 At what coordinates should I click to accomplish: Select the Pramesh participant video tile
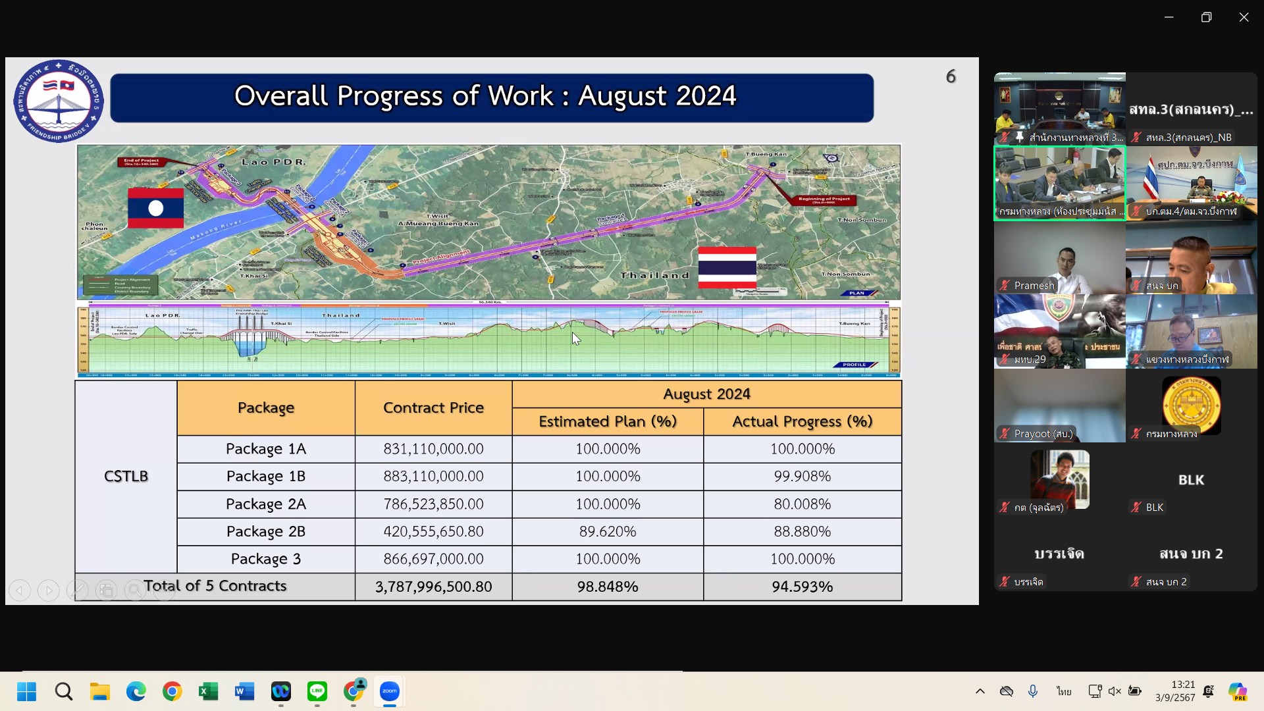coord(1059,258)
